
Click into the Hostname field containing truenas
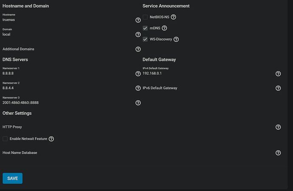(x=68, y=20)
